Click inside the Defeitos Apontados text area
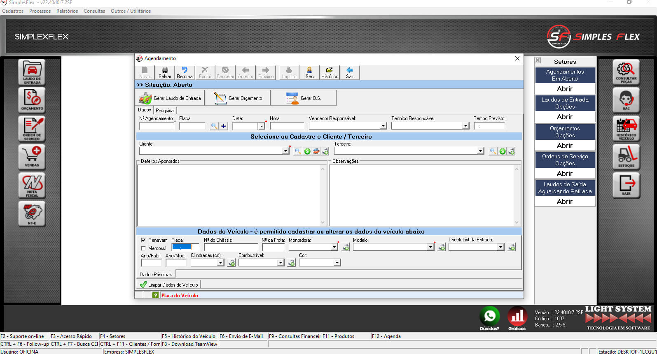This screenshot has height=354, width=657. pyautogui.click(x=229, y=195)
